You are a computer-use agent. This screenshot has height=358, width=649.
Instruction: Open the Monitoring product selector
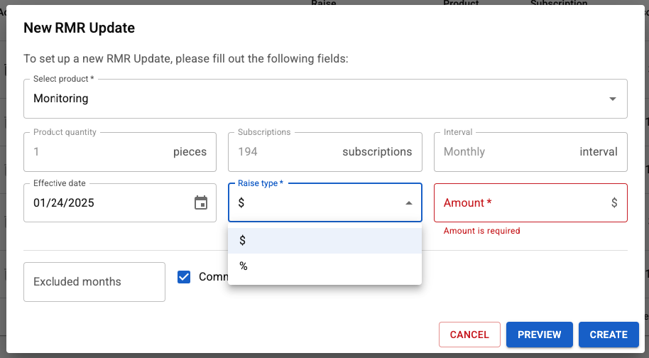(312, 99)
